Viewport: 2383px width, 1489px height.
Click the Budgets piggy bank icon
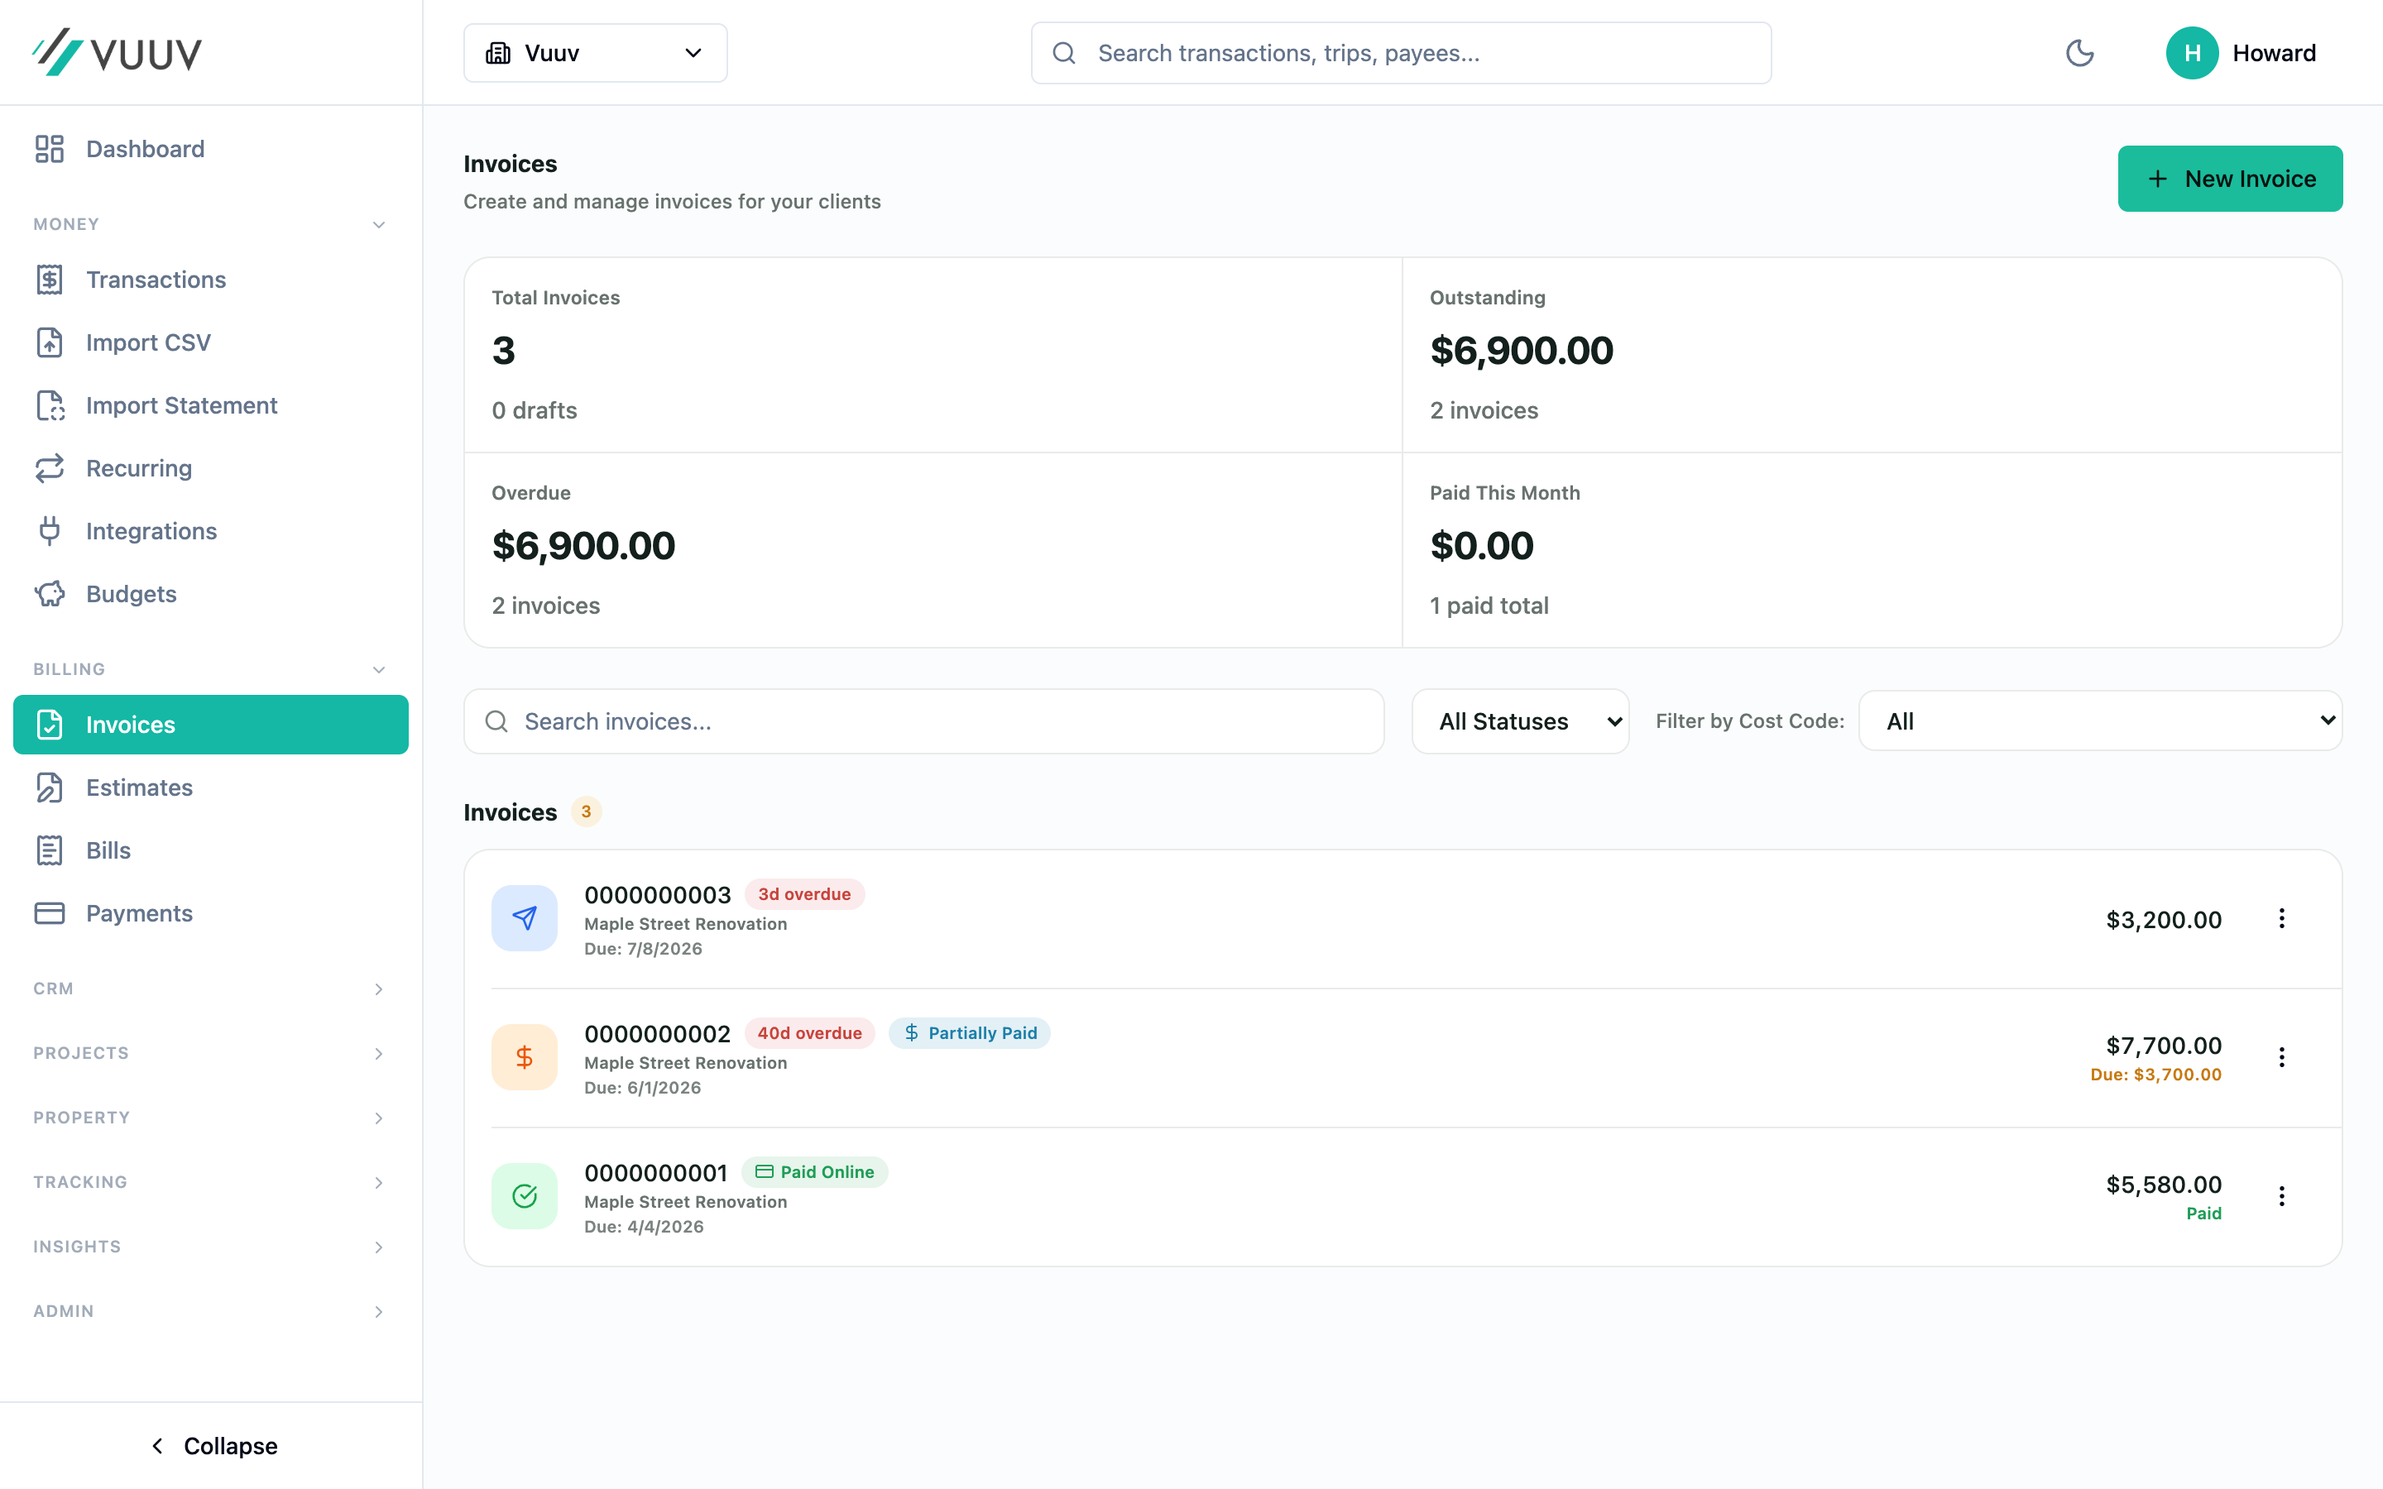[x=50, y=594]
